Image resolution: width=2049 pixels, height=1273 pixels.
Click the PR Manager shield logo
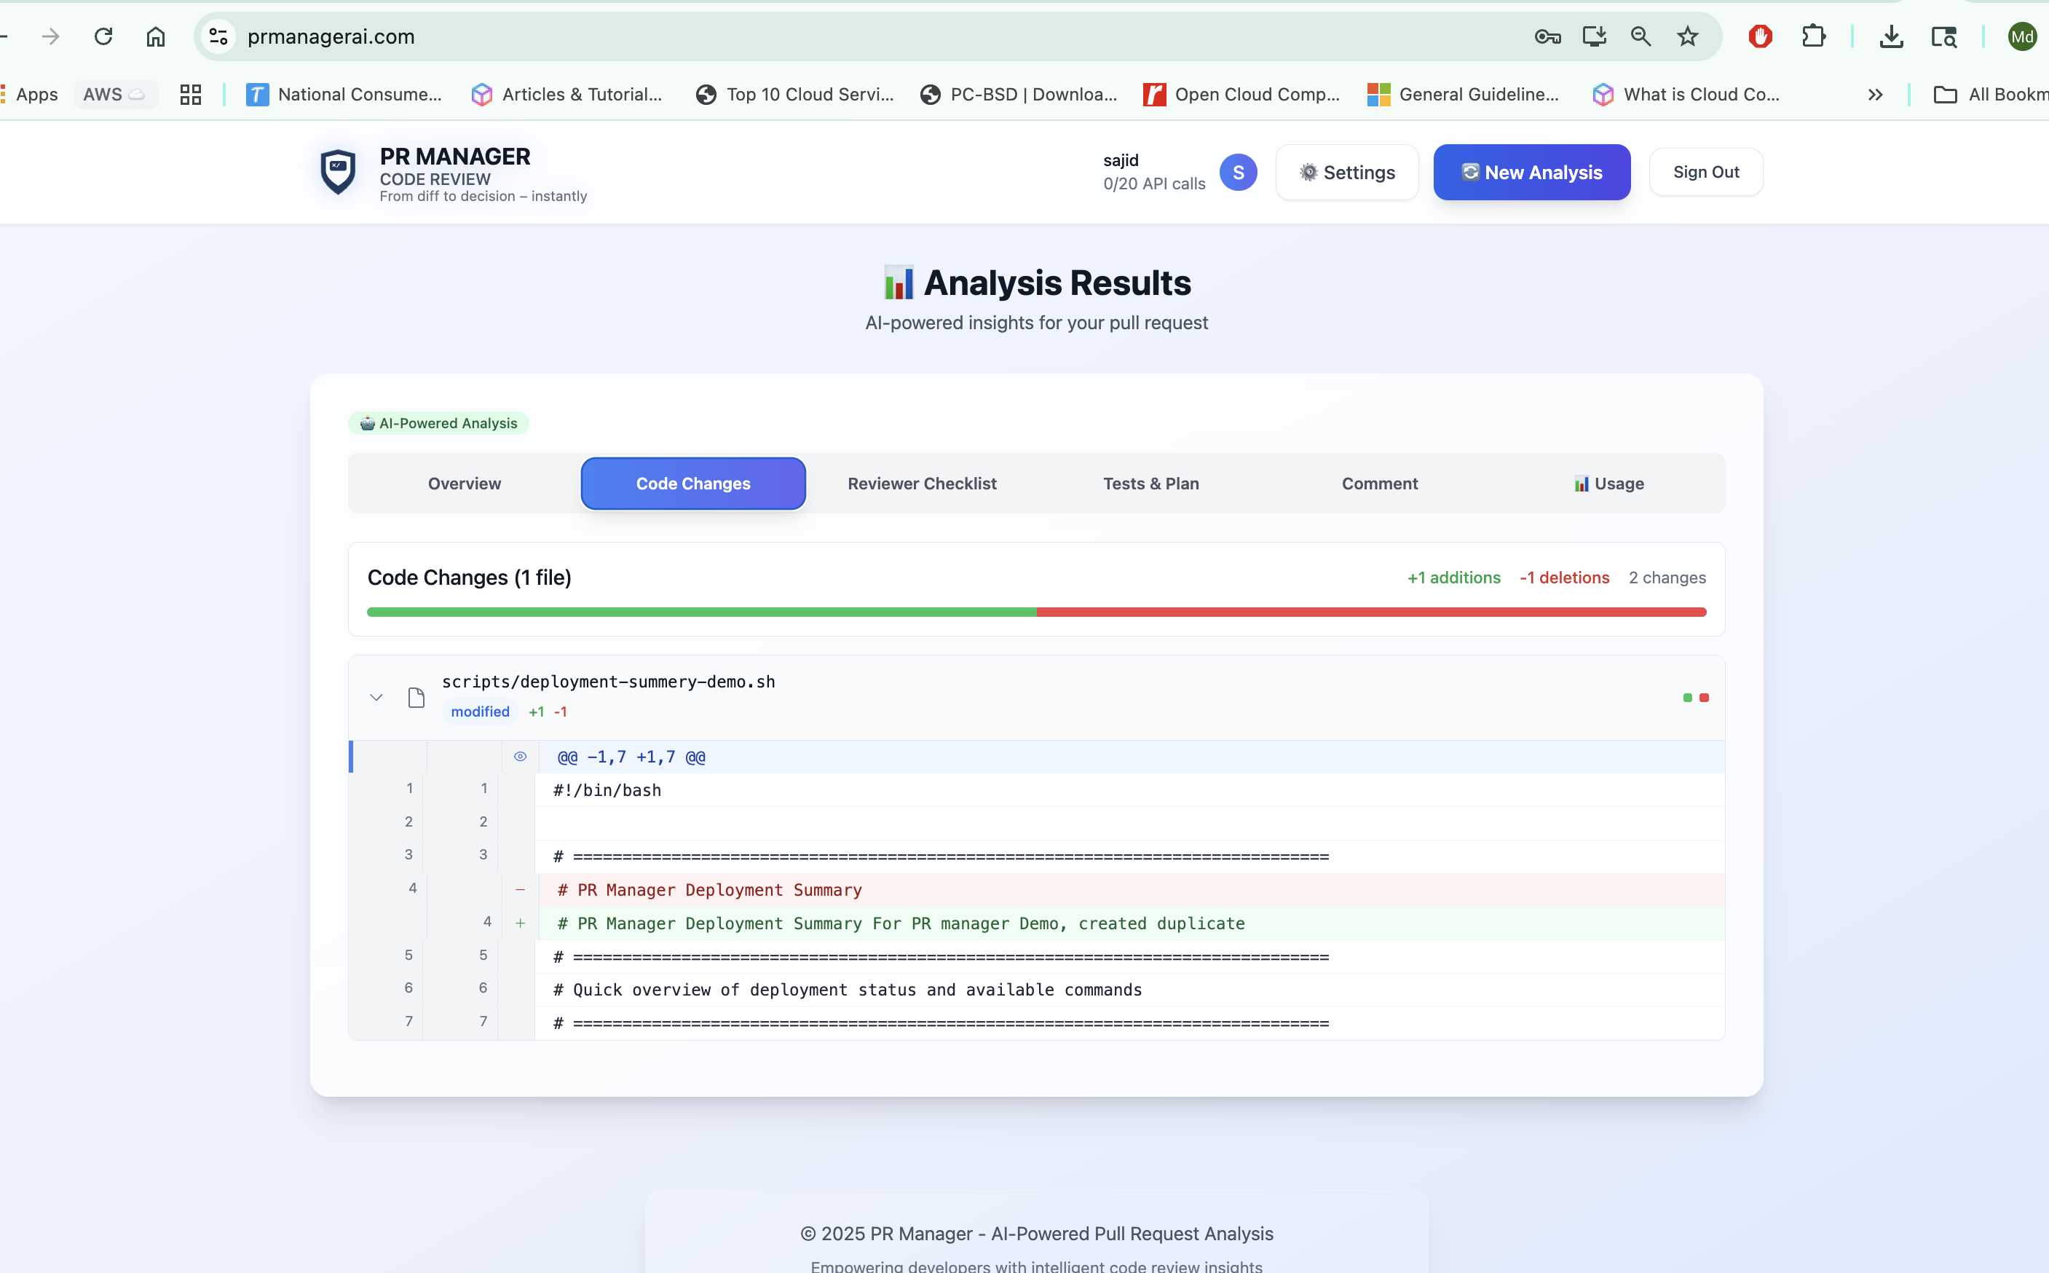(338, 172)
